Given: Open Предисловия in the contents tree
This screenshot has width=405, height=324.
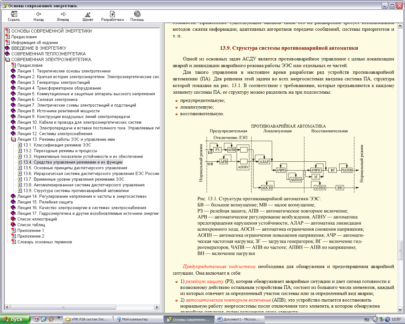Looking at the screenshot, I should tap(24, 37).
